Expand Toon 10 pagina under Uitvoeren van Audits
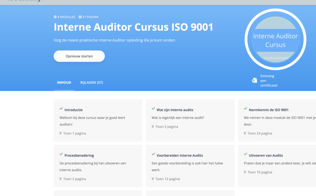Image resolution: width=316 pixels, height=196 pixels. click(258, 172)
